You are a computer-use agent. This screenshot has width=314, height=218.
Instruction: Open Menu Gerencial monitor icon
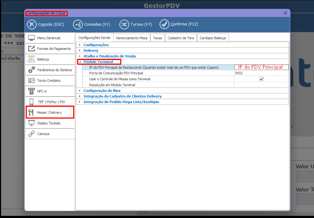32,38
